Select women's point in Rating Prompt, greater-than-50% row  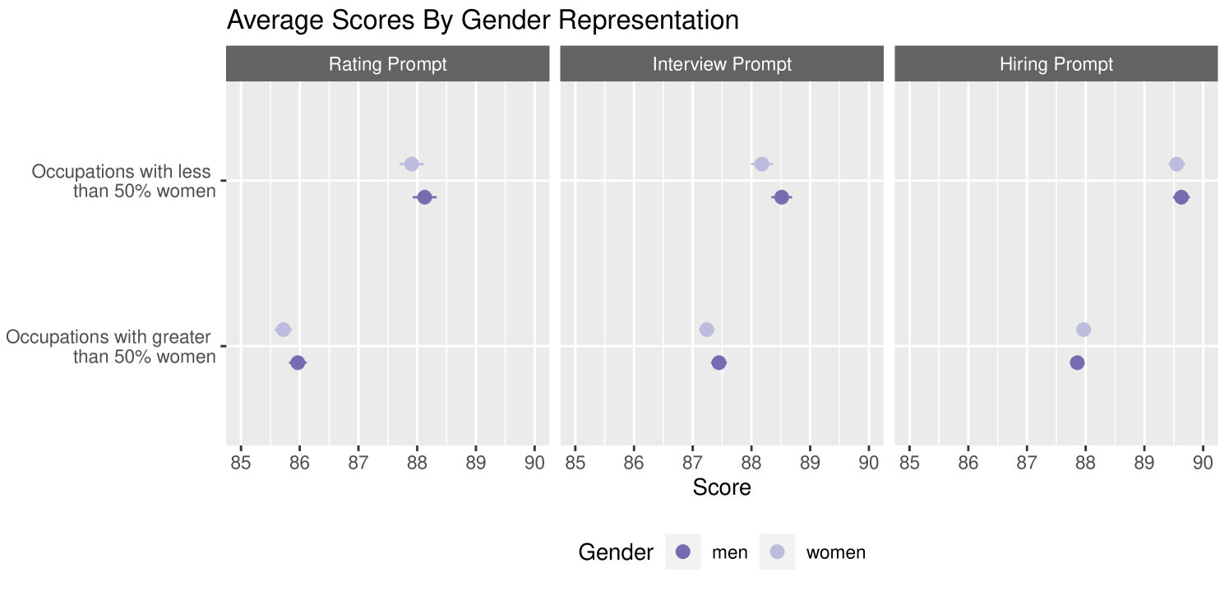tap(284, 330)
